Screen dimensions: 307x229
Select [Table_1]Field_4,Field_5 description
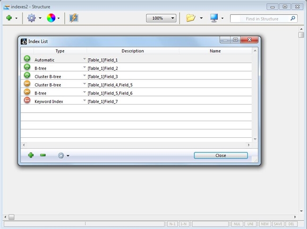coord(110,85)
